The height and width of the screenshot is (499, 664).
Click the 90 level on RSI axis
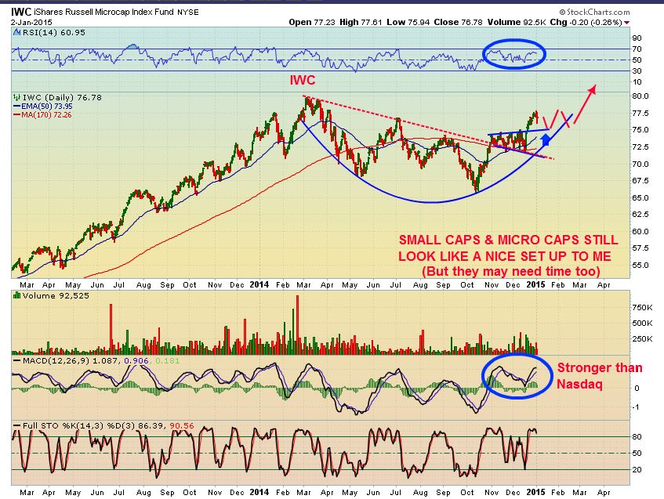[637, 38]
